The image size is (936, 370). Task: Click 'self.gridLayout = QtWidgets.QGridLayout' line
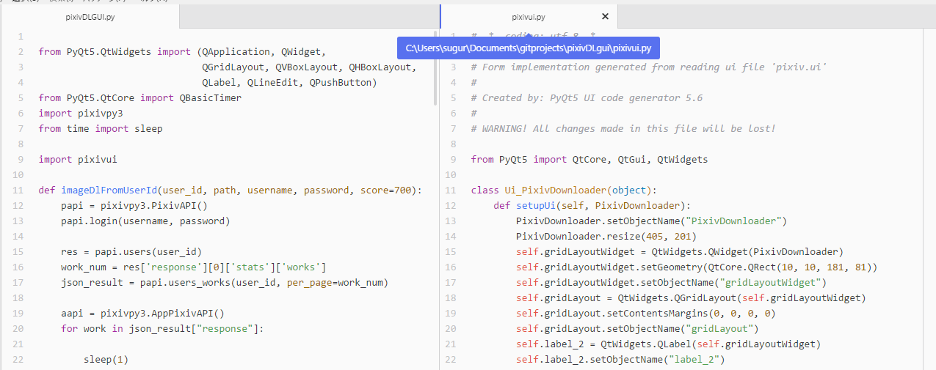pos(691,297)
